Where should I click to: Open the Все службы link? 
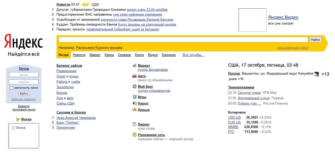[193, 55]
